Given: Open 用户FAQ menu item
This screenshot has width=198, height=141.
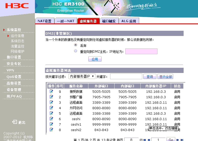Looking at the screenshot, I should click(x=14, y=96).
